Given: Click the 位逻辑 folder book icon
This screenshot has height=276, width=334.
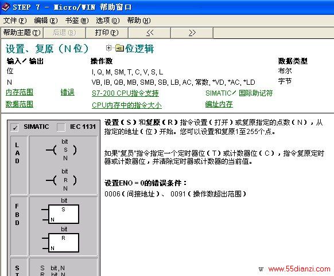Looking at the screenshot, I should [x=119, y=48].
